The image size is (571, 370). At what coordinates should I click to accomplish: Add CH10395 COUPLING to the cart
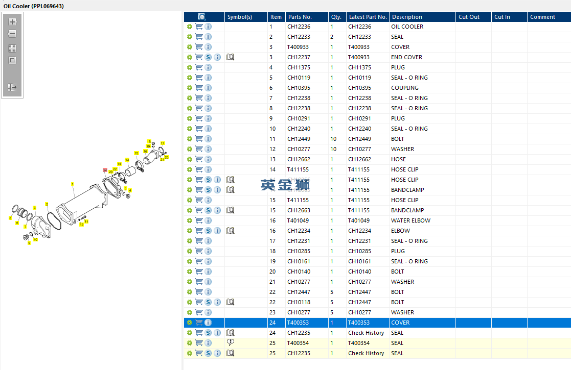[x=199, y=88]
